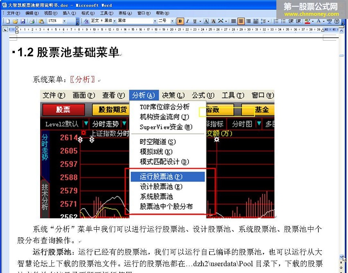This screenshot has width=348, height=273.
Task: Open the Styles and Formatting icon
Action: tap(86, 21)
